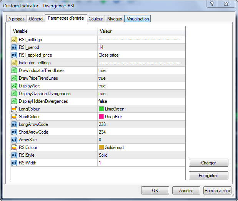Edit the RSI_period value 14
The width and height of the screenshot is (238, 201).
click(x=101, y=47)
